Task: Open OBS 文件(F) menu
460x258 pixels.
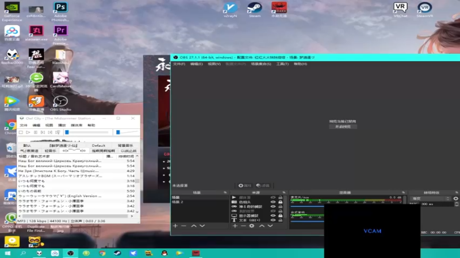Action: click(179, 64)
